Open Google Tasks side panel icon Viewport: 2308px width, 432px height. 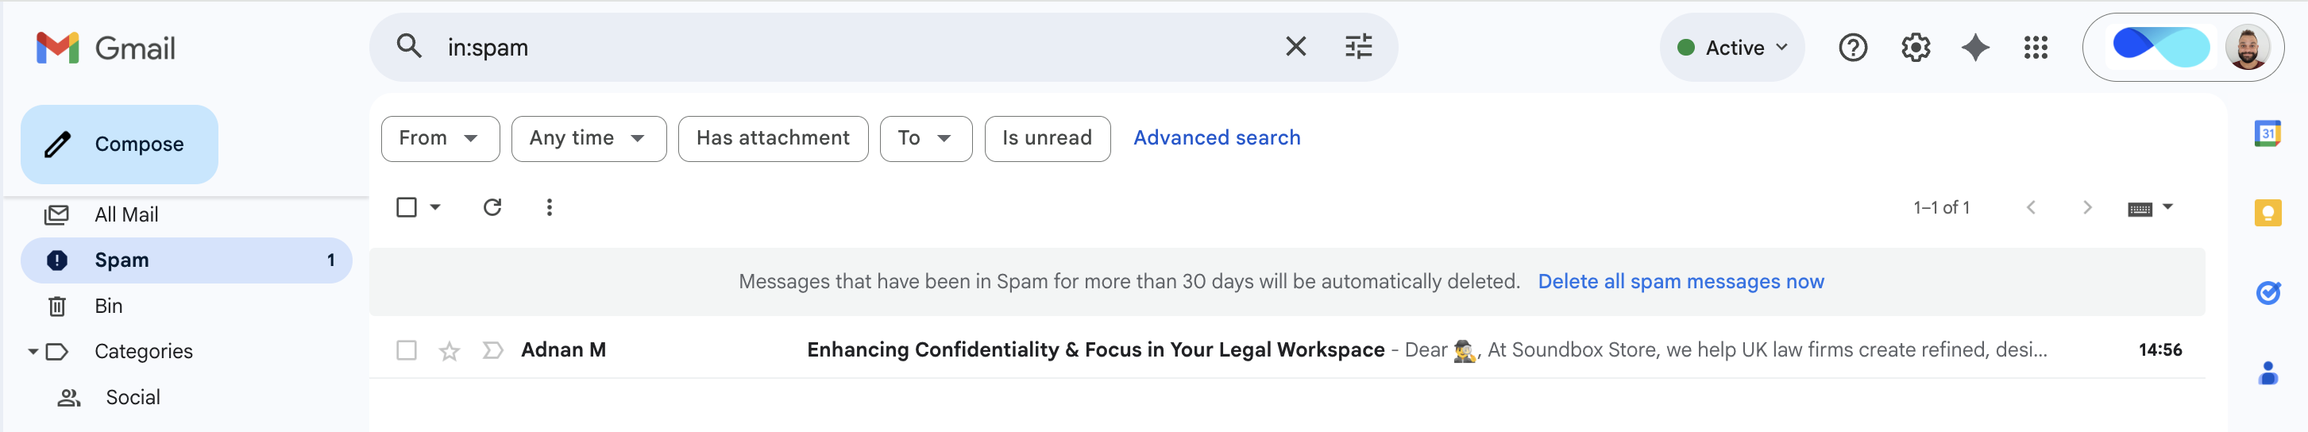point(2267,292)
